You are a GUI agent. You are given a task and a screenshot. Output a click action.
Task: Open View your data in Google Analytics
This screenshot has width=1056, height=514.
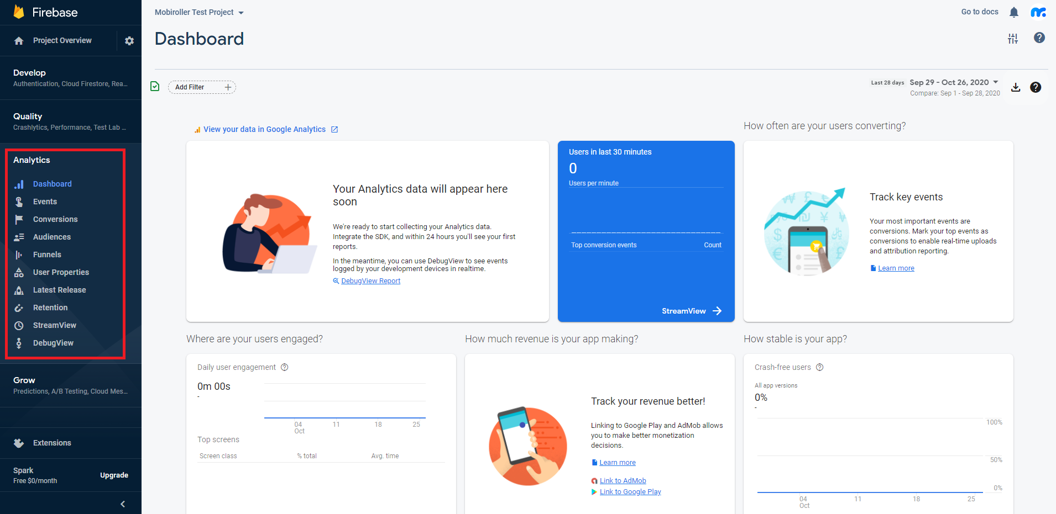coord(264,129)
